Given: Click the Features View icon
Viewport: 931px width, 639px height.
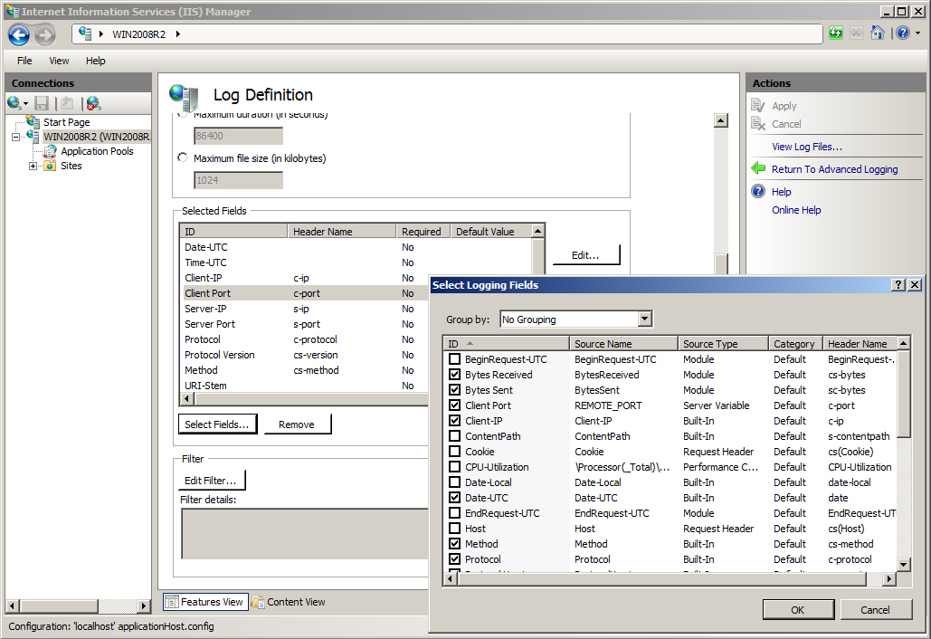Looking at the screenshot, I should click(x=172, y=602).
